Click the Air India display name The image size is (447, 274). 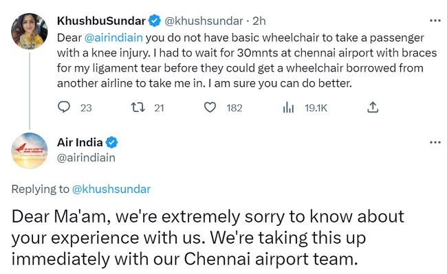pyautogui.click(x=80, y=142)
